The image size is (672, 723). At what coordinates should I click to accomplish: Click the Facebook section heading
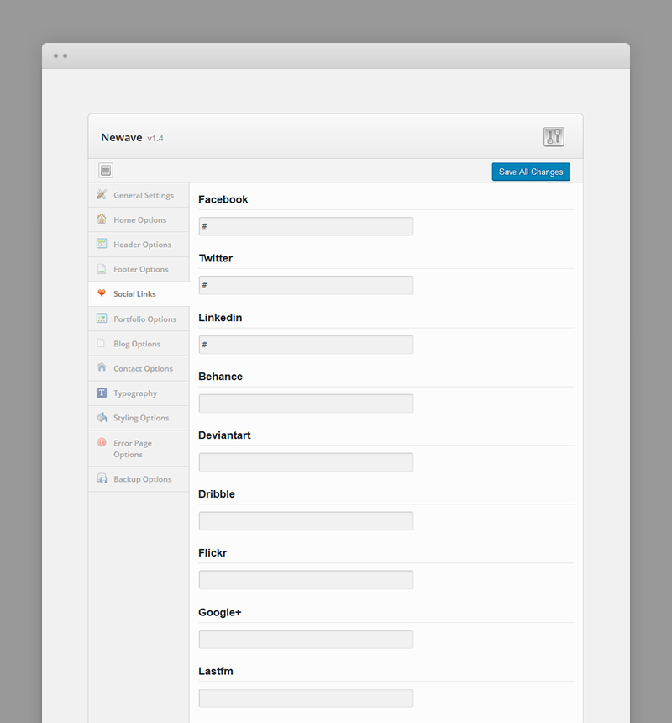[x=223, y=199]
